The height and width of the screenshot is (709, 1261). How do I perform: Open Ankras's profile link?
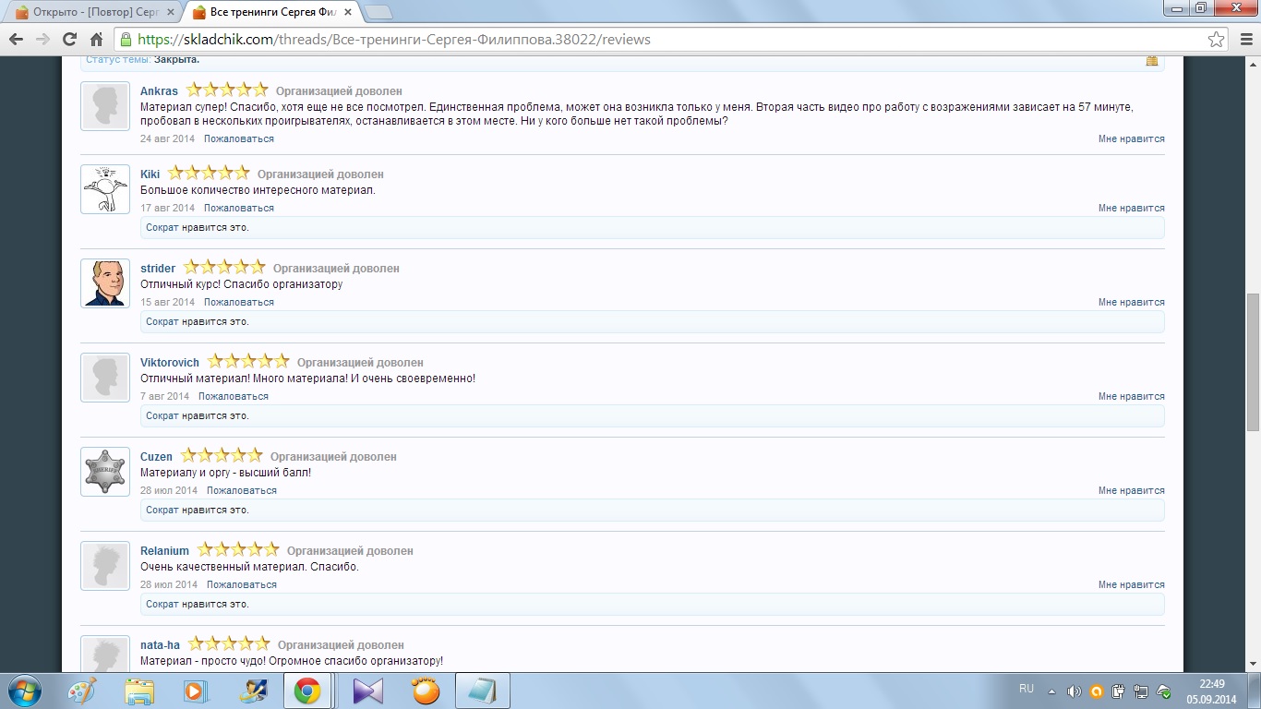tap(159, 91)
